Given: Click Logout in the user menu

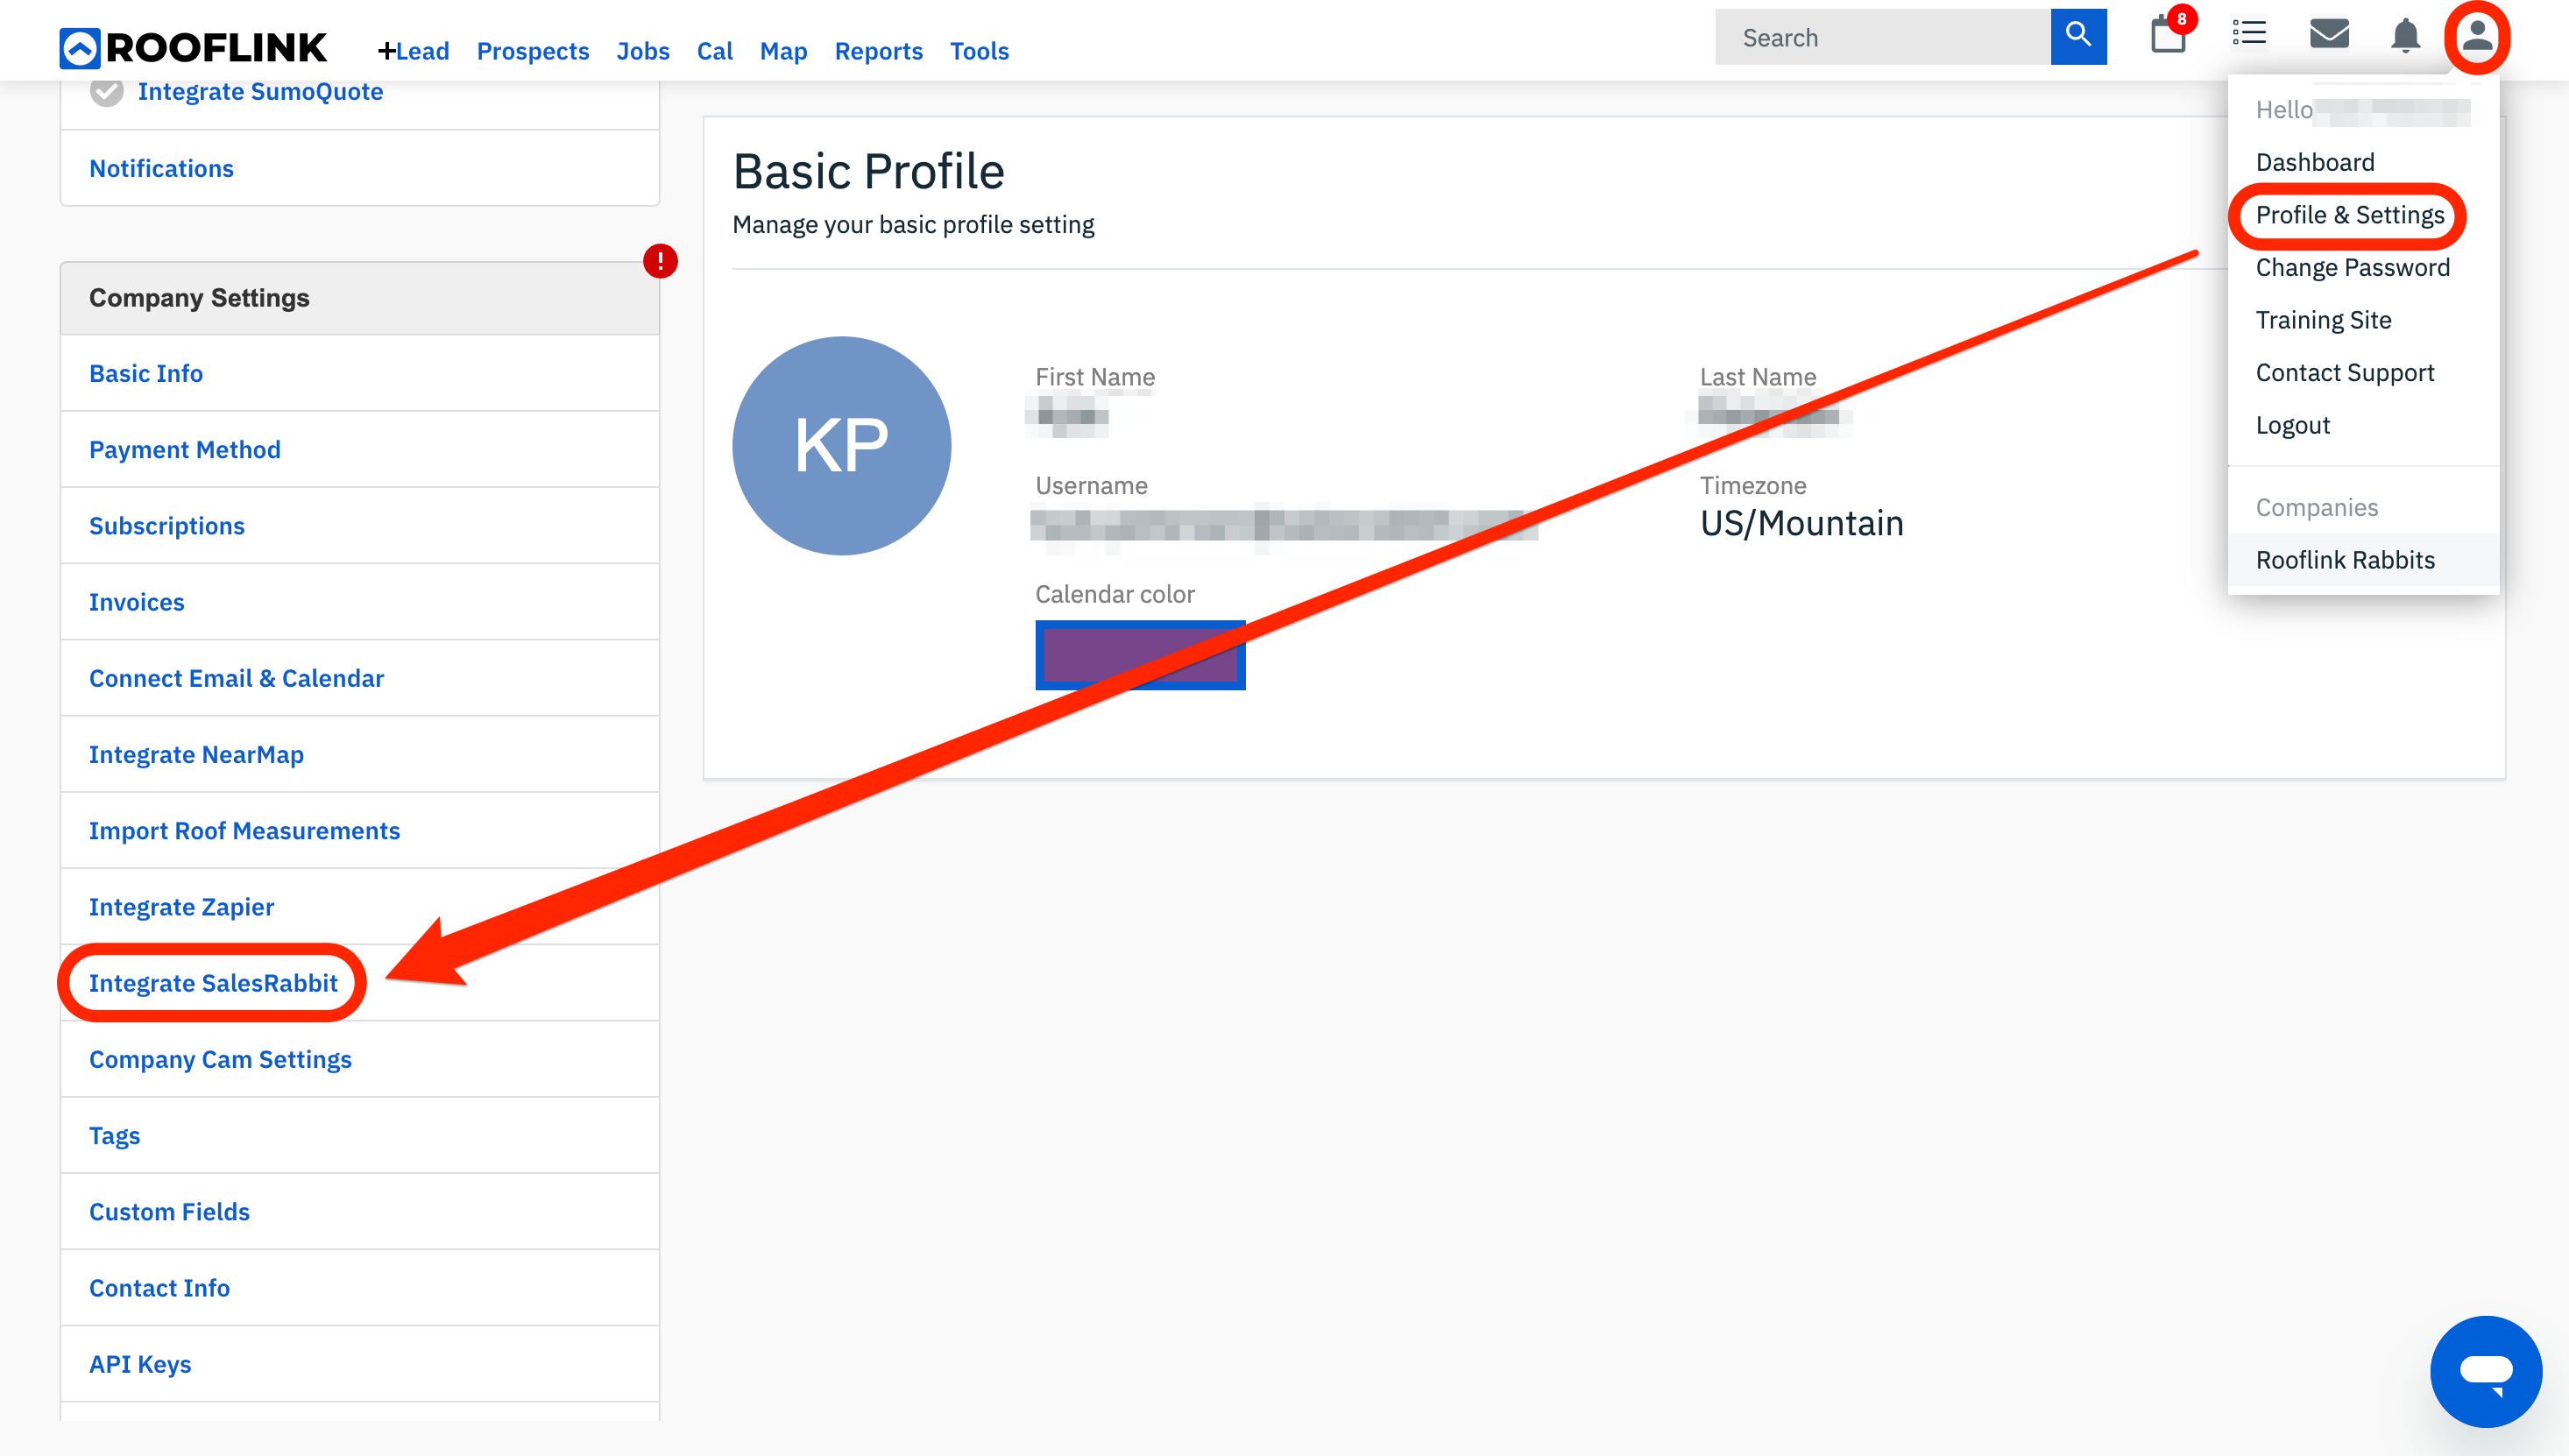Looking at the screenshot, I should click(2293, 425).
